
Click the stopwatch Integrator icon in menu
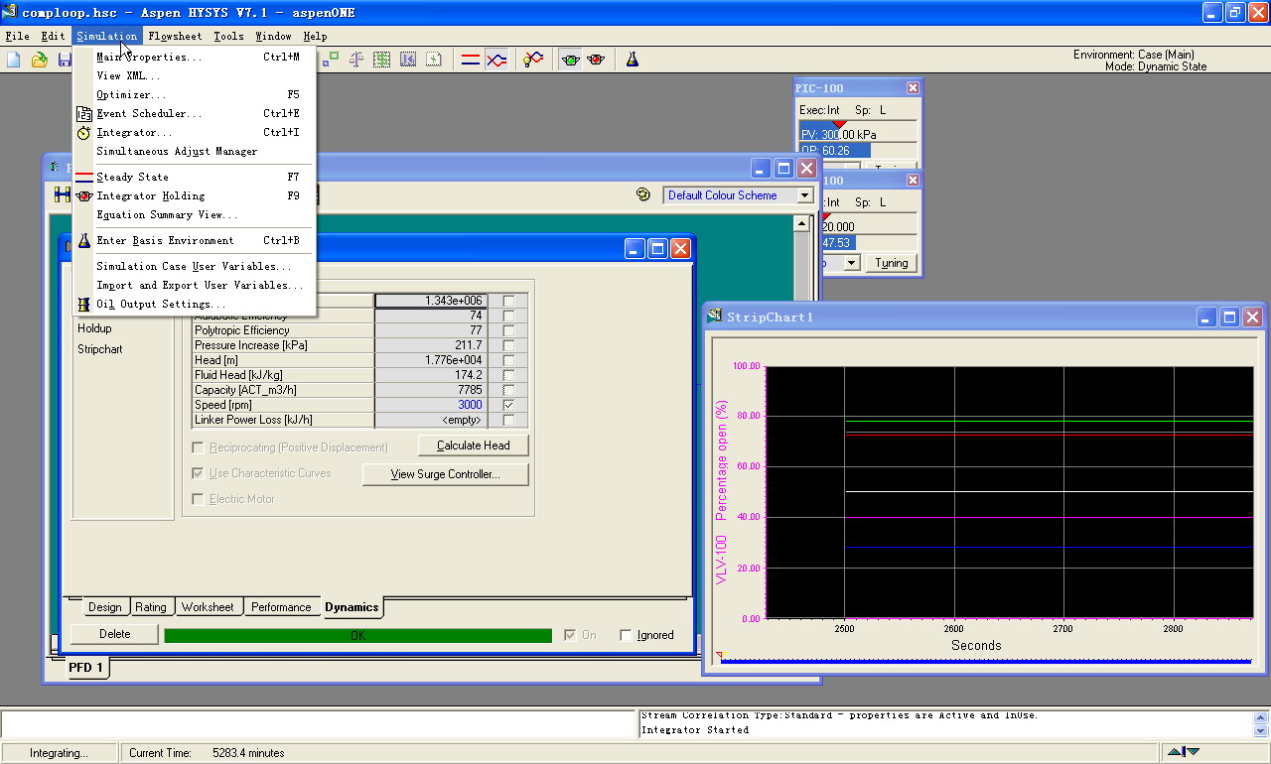(x=84, y=133)
